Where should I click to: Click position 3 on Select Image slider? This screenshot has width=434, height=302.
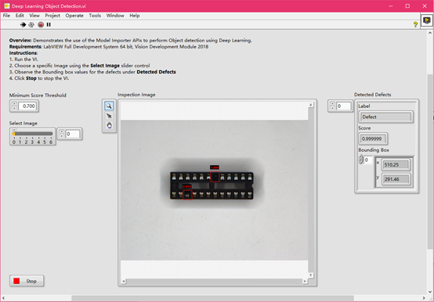click(32, 134)
